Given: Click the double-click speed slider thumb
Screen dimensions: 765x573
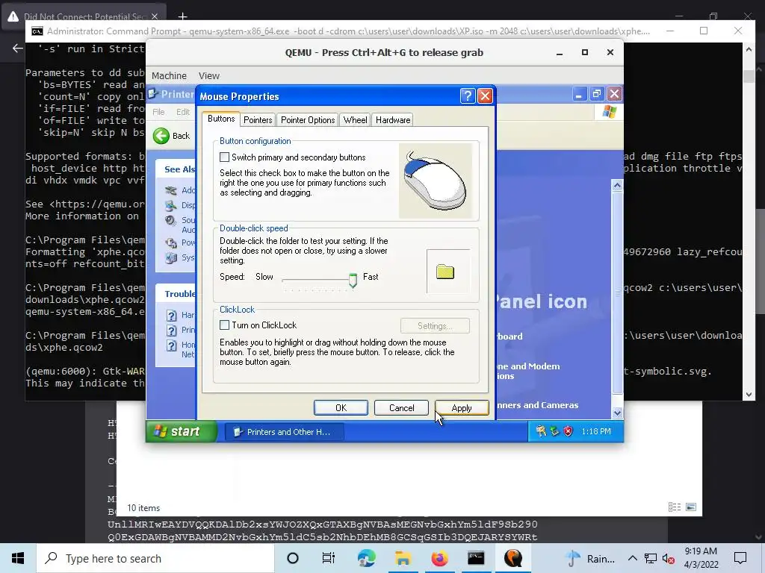Looking at the screenshot, I should (x=353, y=281).
